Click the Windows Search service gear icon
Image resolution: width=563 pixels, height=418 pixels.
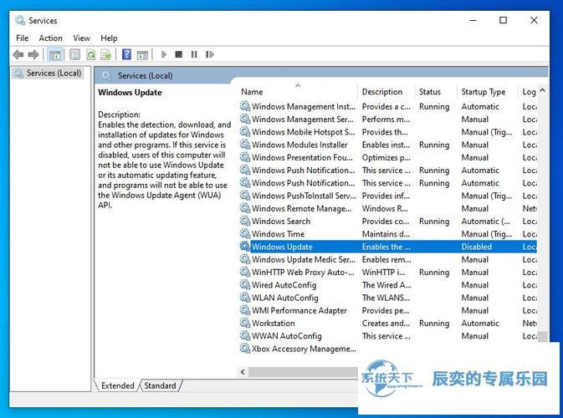coord(245,221)
